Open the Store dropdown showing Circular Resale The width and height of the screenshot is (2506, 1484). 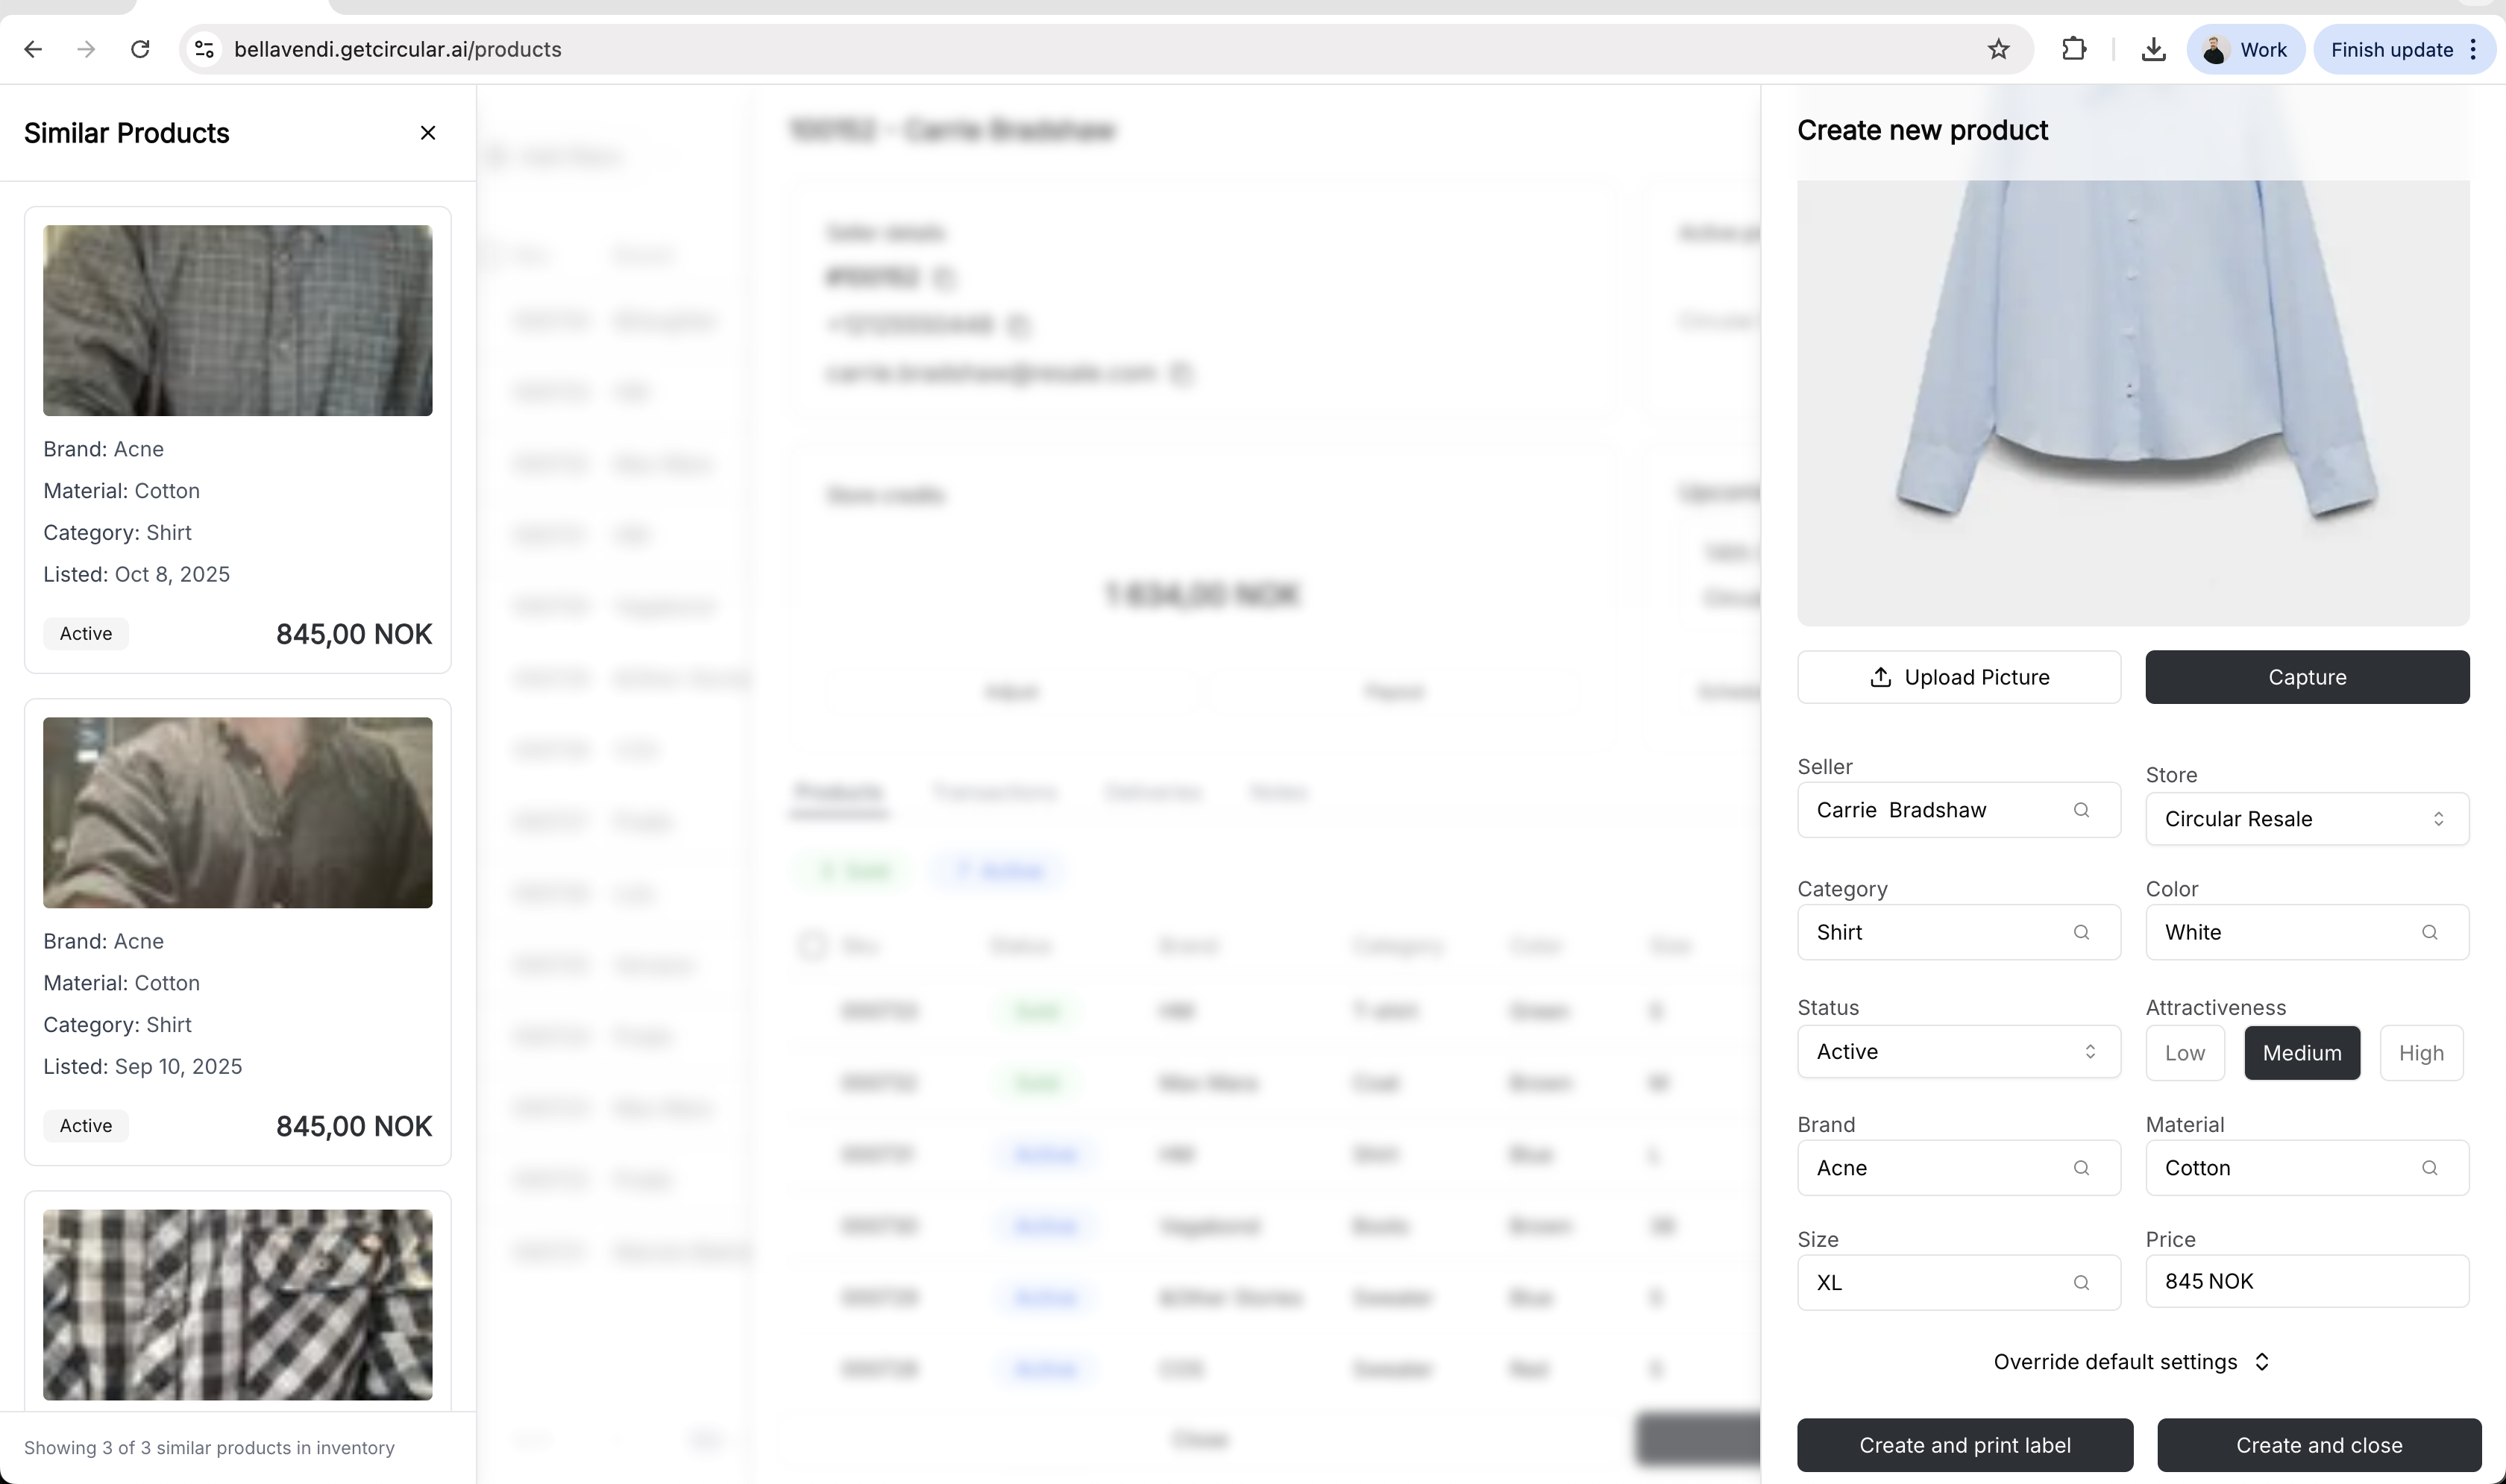coord(2306,819)
